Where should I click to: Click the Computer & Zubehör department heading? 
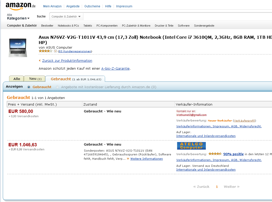[22, 25]
